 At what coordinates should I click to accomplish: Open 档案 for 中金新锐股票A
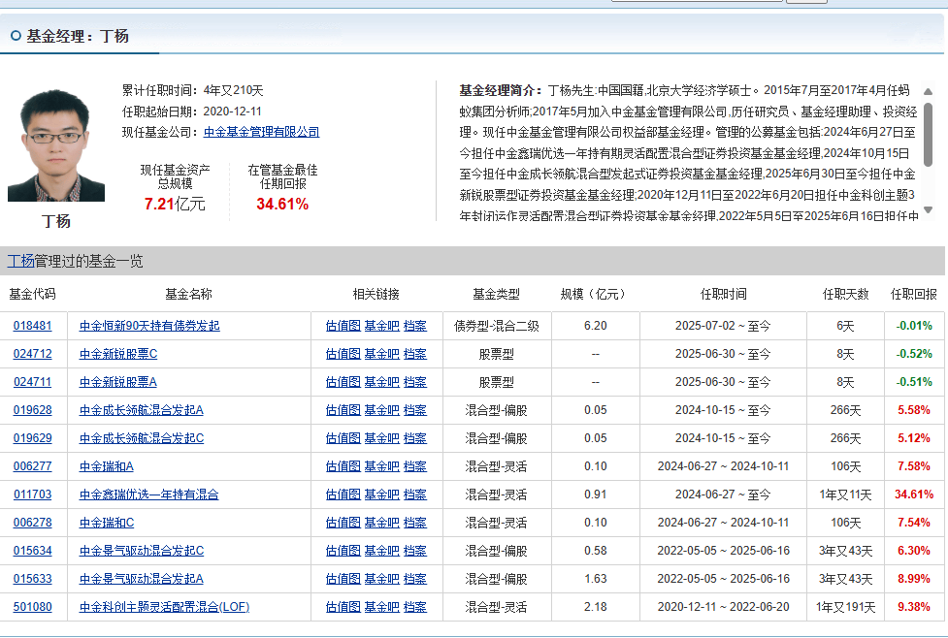pos(414,382)
